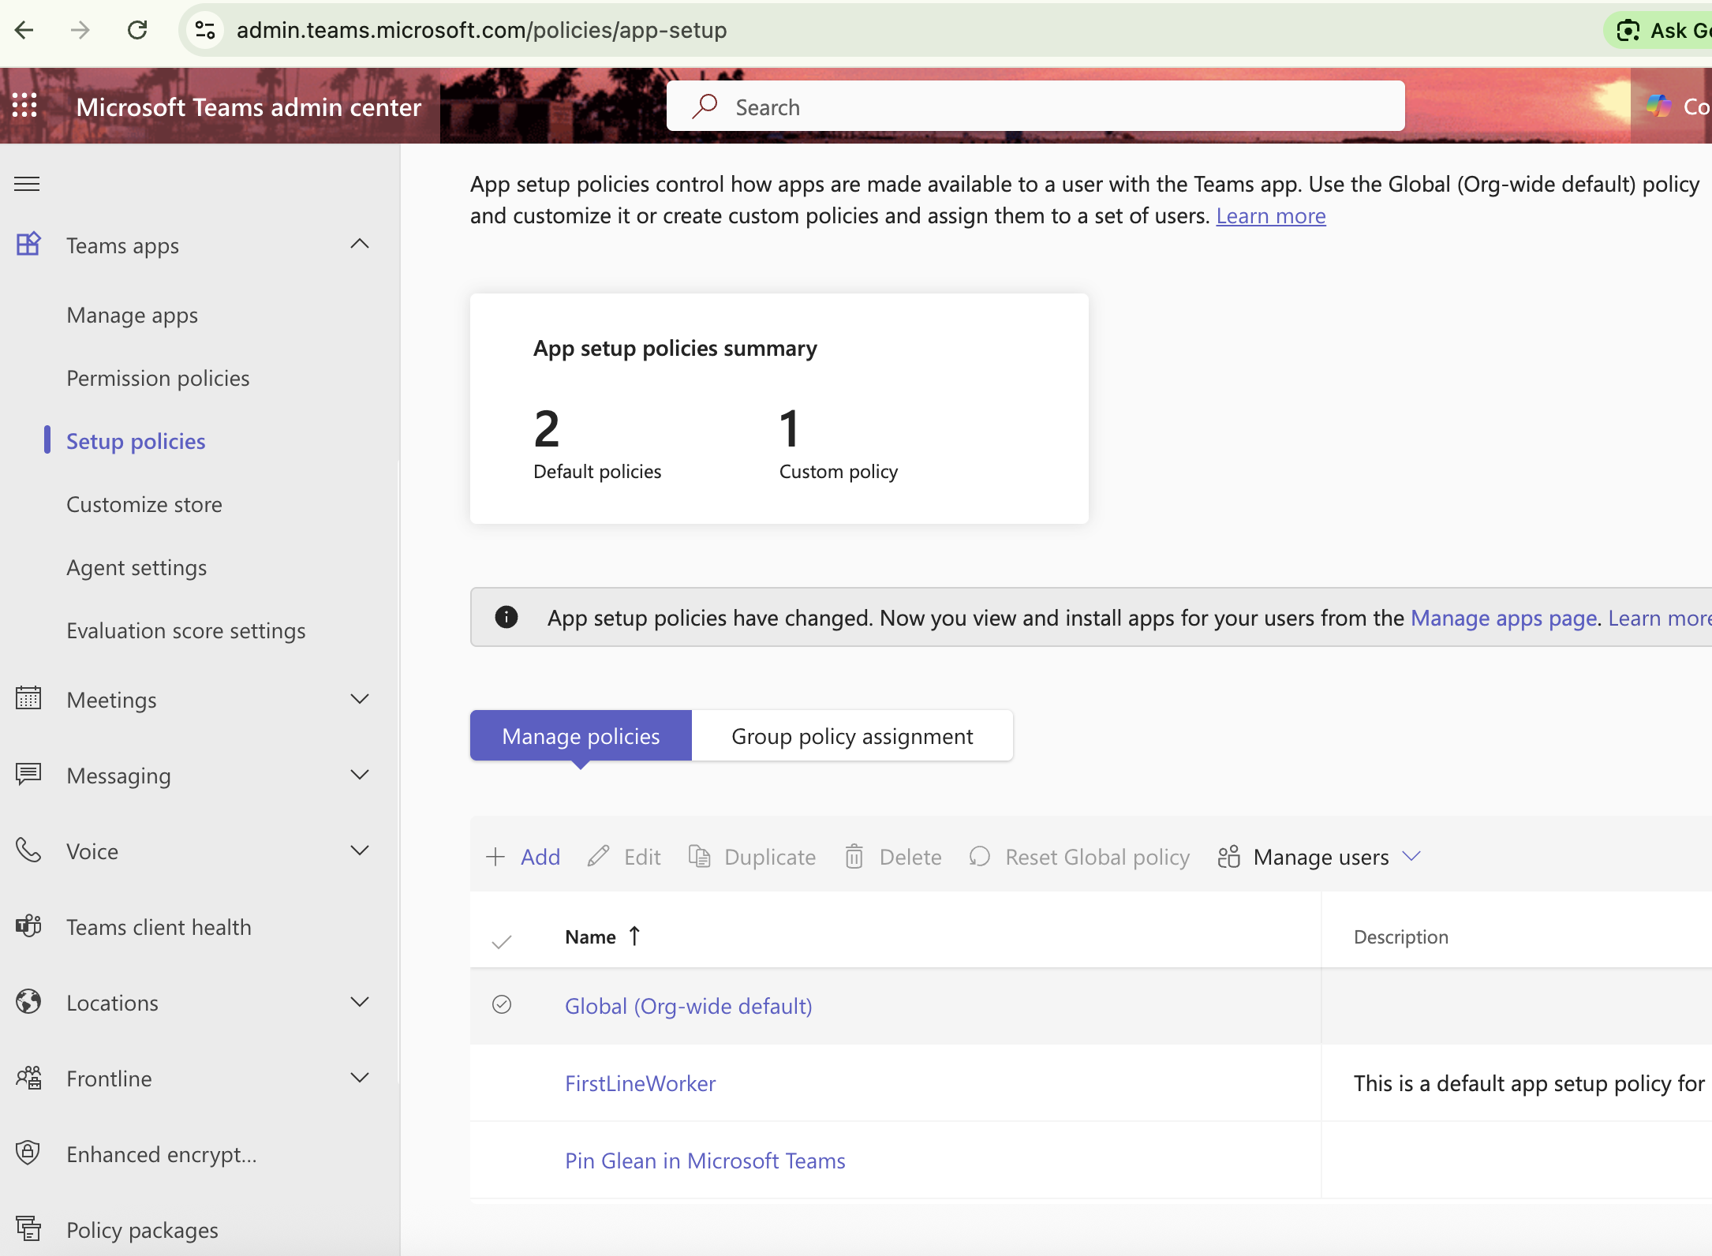The height and width of the screenshot is (1256, 1712).
Task: Click the Frontline people icon
Action: (x=28, y=1077)
